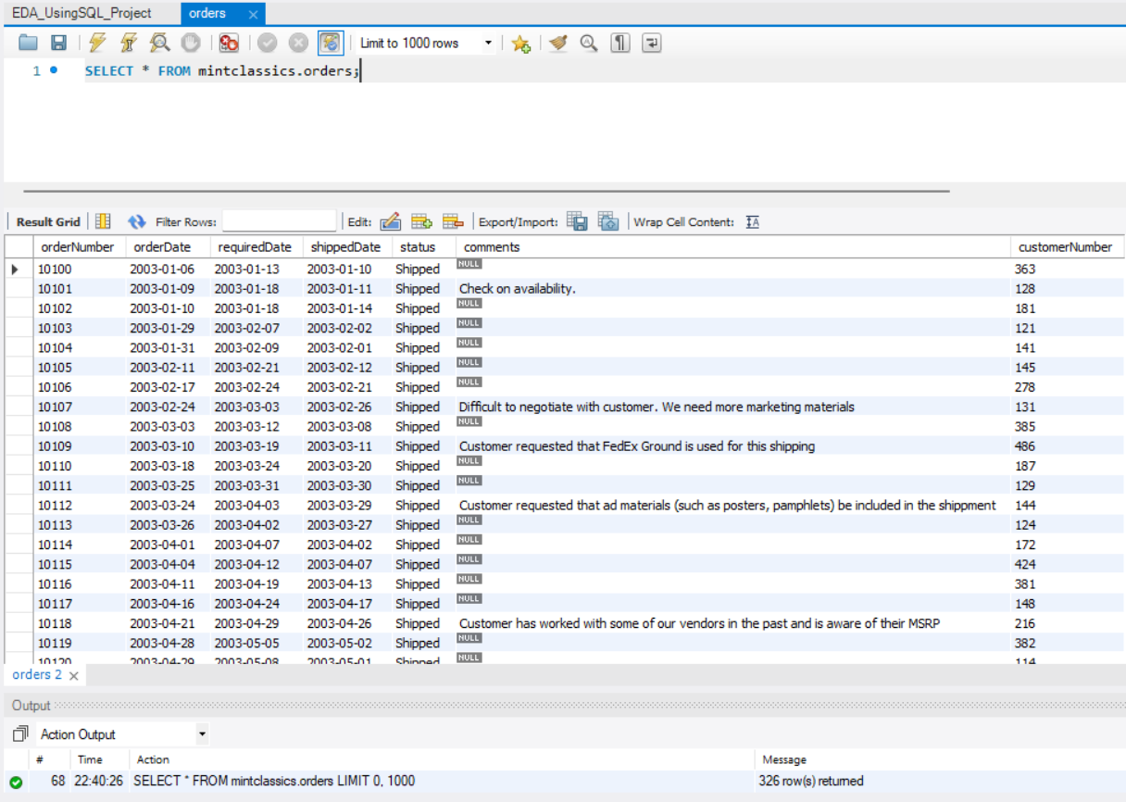Save the script with floppy disk icon

coord(58,43)
